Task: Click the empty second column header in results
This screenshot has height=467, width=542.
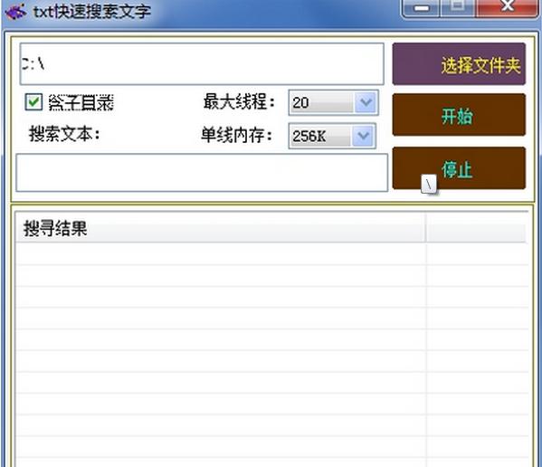Action: click(x=476, y=228)
